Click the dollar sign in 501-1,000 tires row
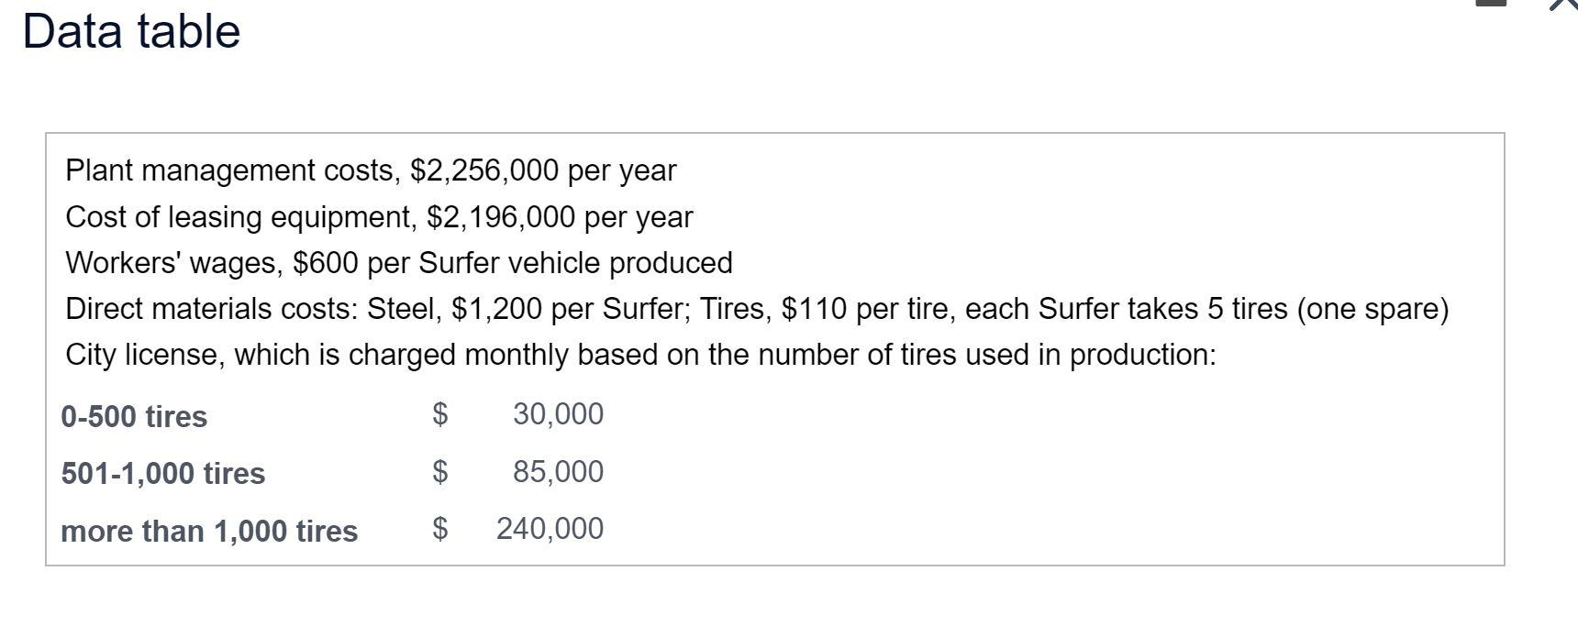This screenshot has height=637, width=1578. pos(440,472)
